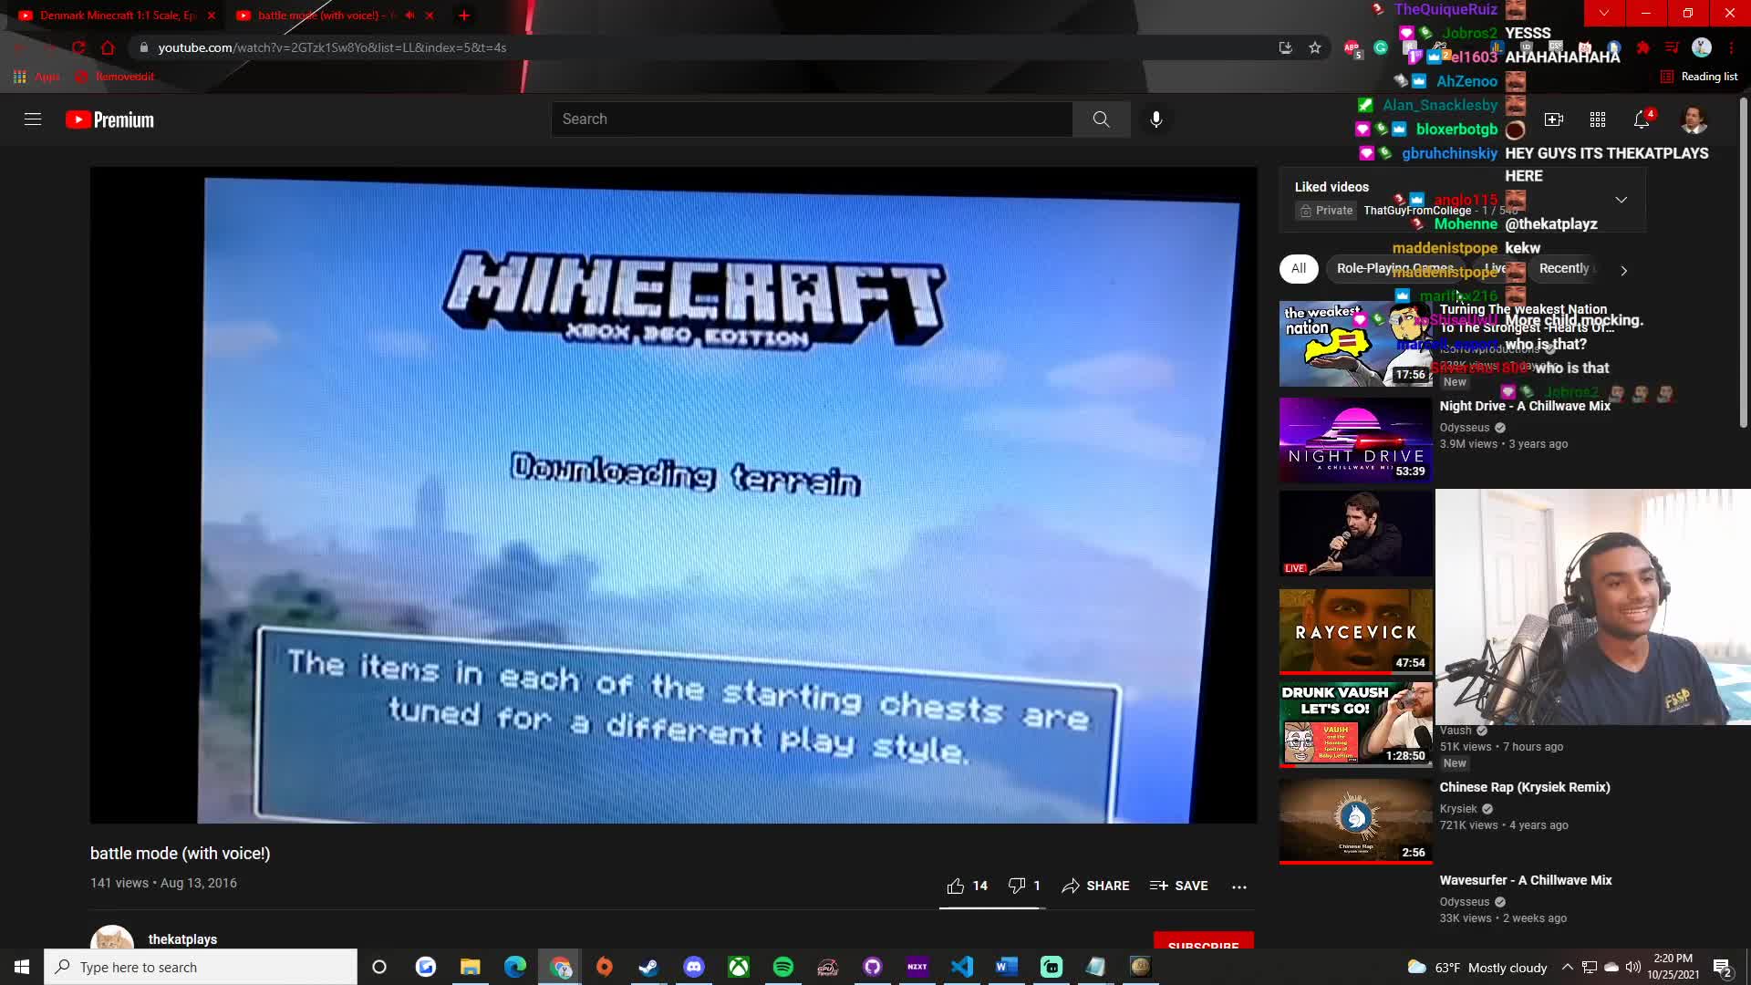Open a new browser tab with plus
The width and height of the screenshot is (1751, 985).
point(464,16)
